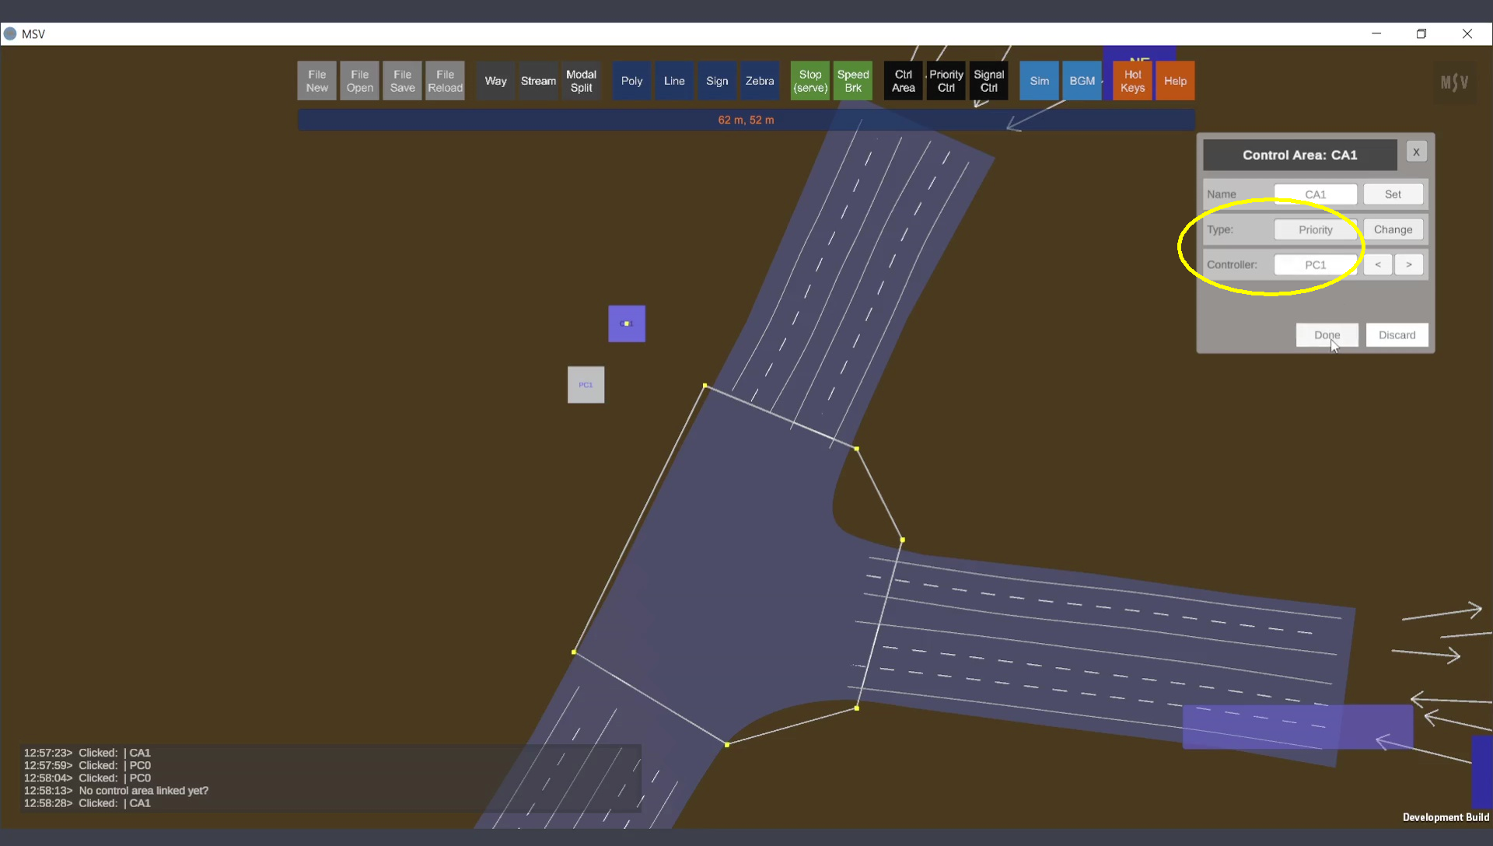
Task: Select the Poly drawing tool
Action: (631, 81)
